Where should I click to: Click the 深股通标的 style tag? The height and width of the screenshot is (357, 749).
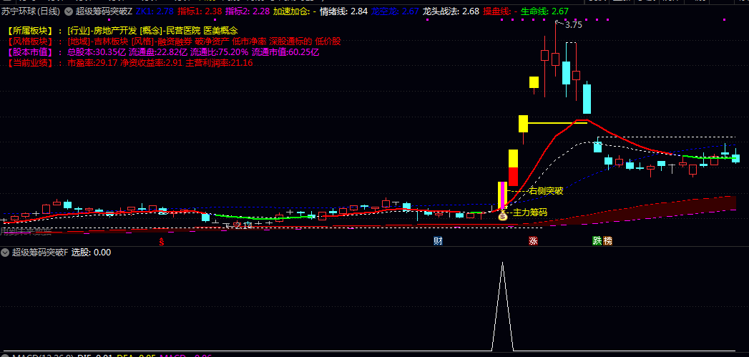(290, 41)
